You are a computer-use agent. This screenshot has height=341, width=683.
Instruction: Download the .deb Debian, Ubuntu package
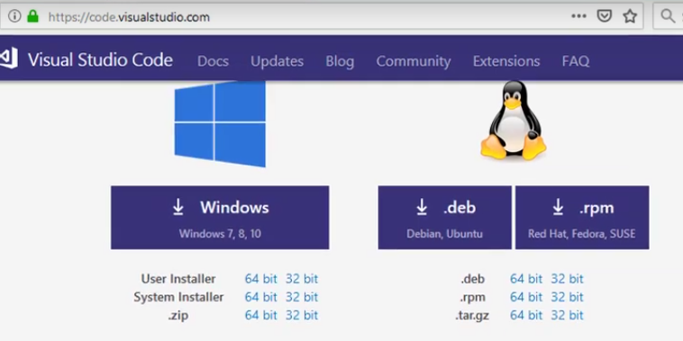(445, 218)
